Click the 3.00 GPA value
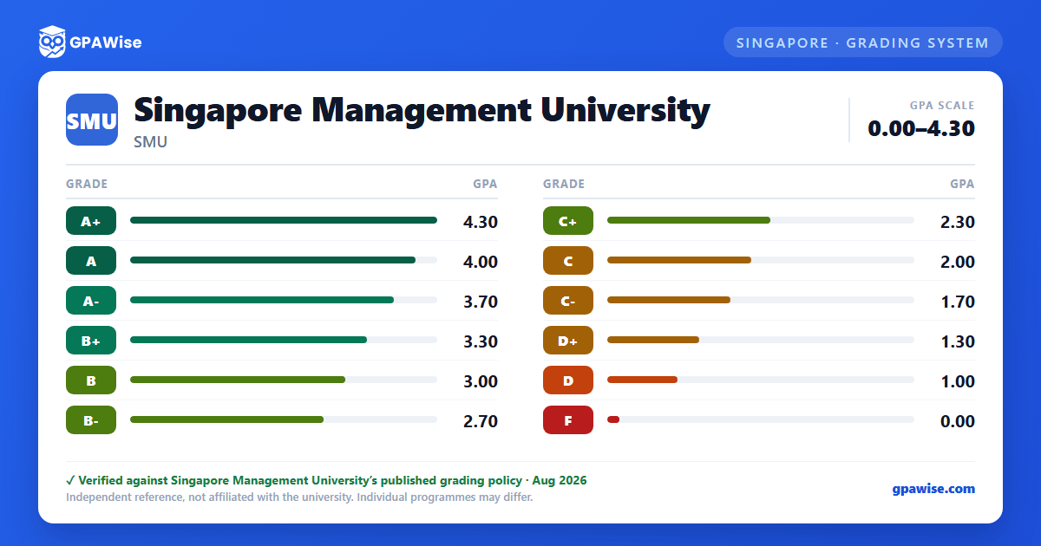Screen dimensions: 1041x546 click(x=481, y=381)
